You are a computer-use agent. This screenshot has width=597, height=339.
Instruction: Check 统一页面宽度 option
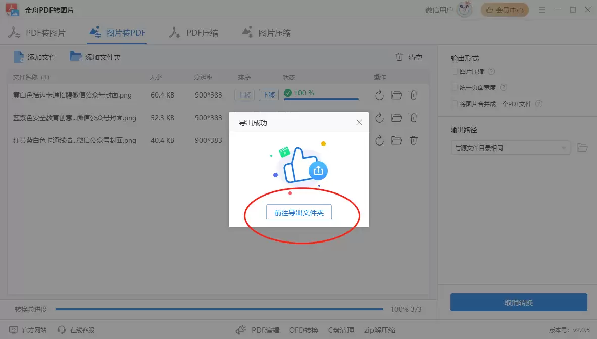point(454,87)
